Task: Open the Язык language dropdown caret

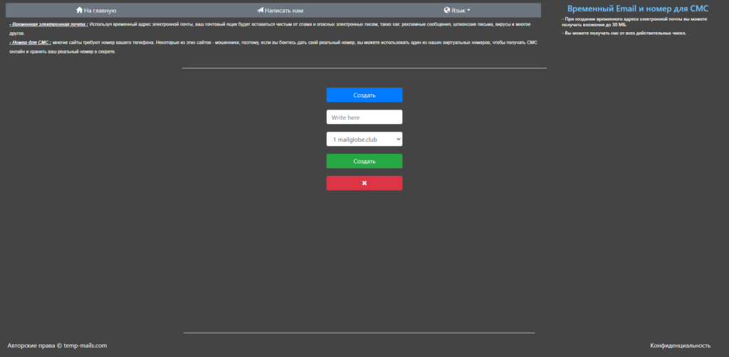Action: [x=468, y=11]
